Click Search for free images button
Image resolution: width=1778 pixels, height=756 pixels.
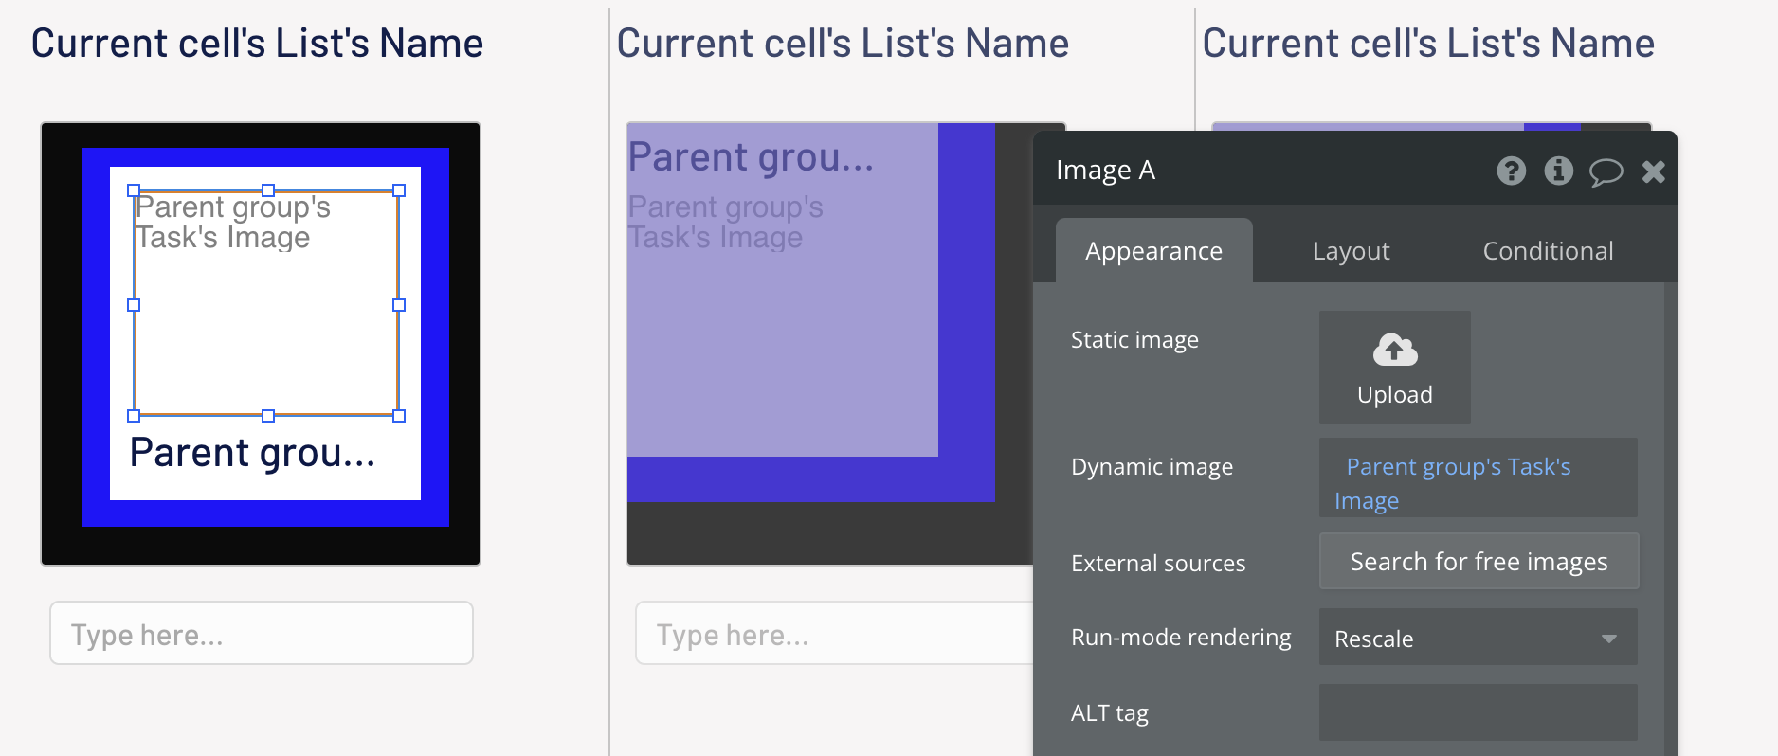[1478, 562]
